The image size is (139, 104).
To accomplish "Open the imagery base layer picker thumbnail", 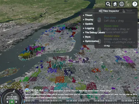I will click(128, 4).
